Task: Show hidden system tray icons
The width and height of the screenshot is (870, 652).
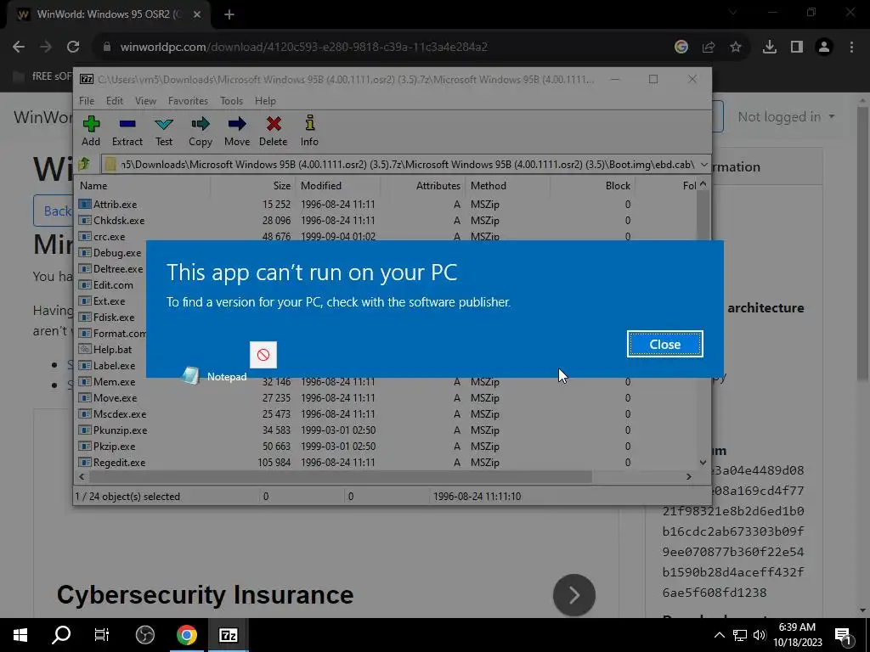Action: point(719,635)
